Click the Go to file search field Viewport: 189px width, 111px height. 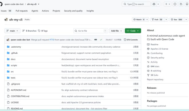click(91, 31)
